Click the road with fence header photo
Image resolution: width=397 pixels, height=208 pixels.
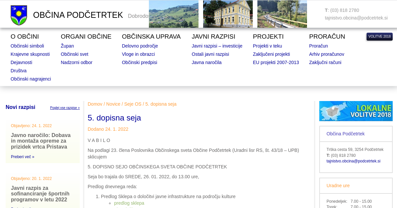coord(282,14)
